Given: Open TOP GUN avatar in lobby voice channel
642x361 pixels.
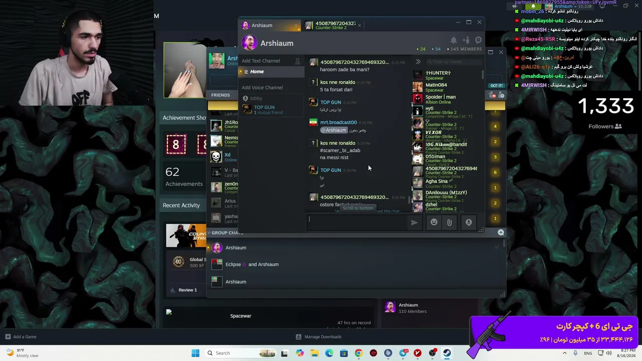Looking at the screenshot, I should click(x=247, y=109).
